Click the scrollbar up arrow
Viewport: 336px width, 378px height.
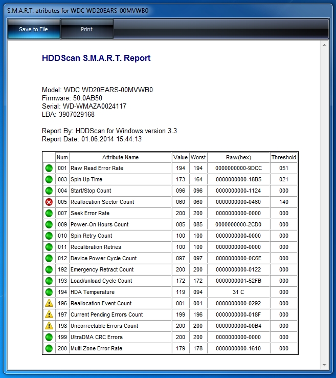[x=324, y=45]
